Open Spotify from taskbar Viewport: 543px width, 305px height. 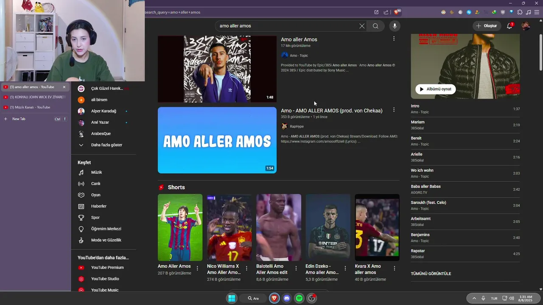pyautogui.click(x=299, y=298)
